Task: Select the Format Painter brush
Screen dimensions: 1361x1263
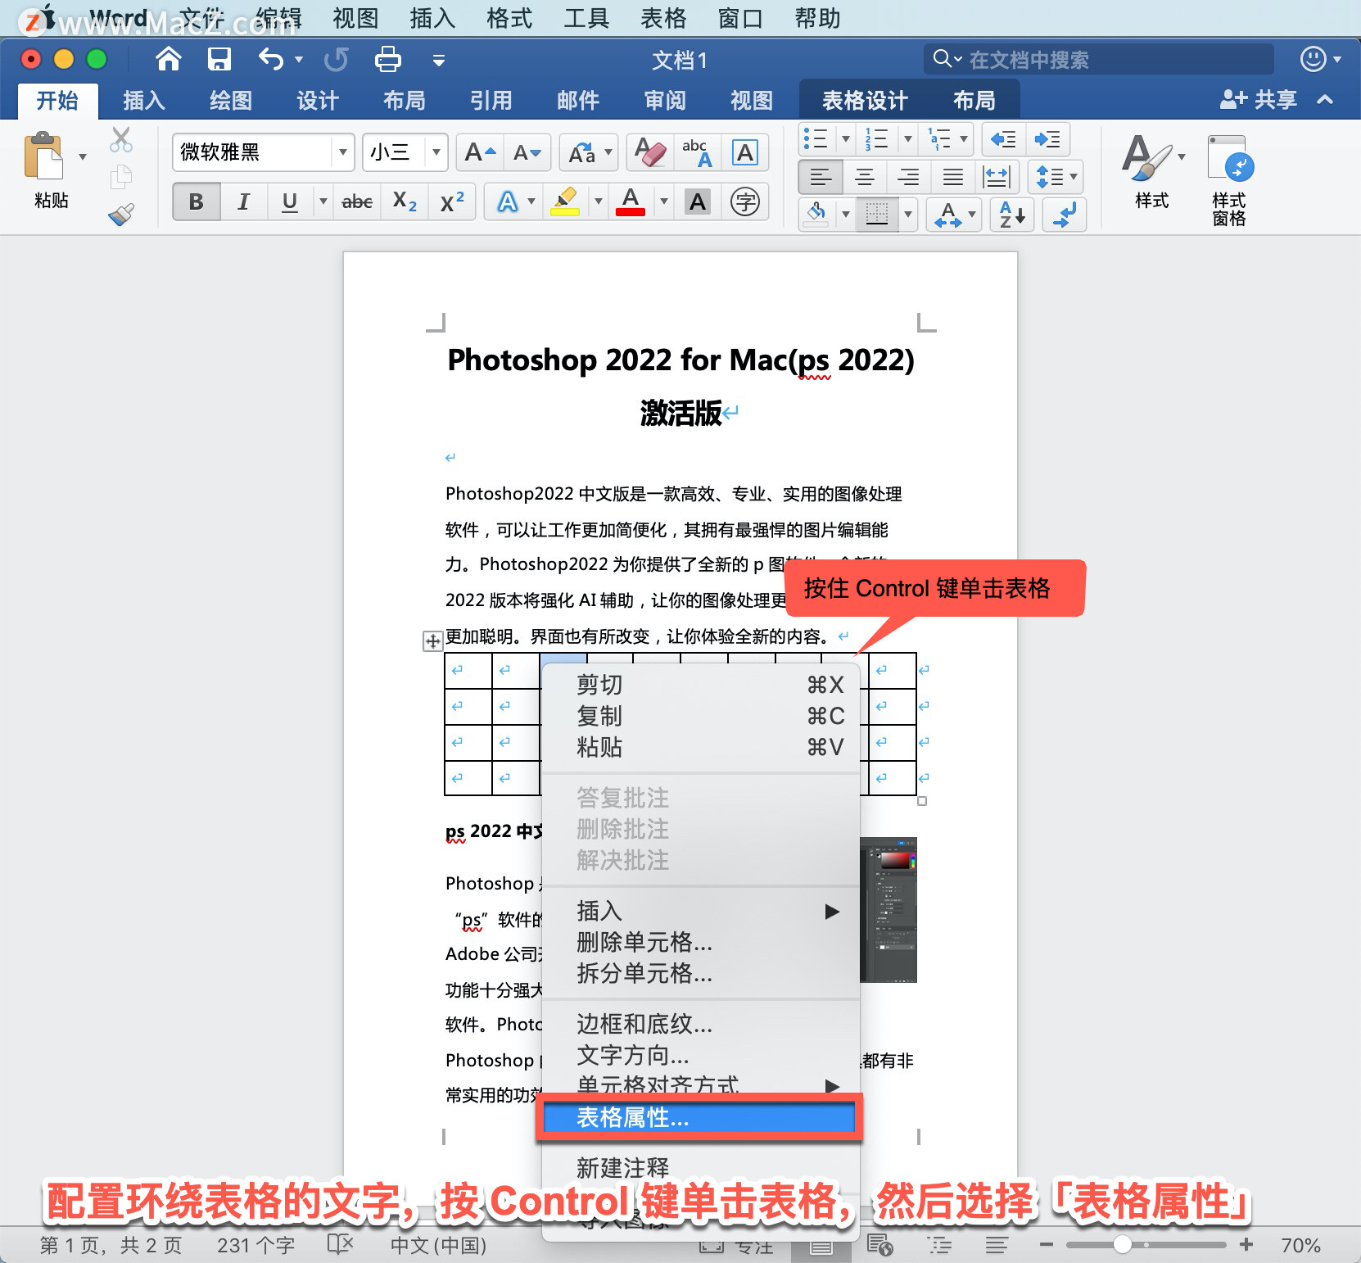Action: pos(121,215)
